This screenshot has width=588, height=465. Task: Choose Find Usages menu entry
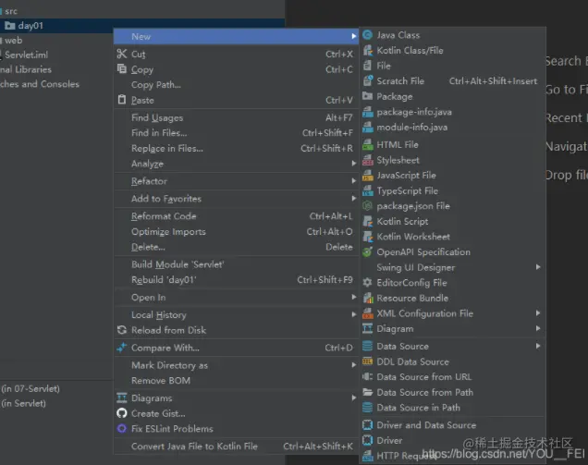pyautogui.click(x=237, y=117)
